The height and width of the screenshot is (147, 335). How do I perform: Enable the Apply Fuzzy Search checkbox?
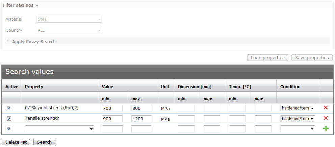[9, 41]
